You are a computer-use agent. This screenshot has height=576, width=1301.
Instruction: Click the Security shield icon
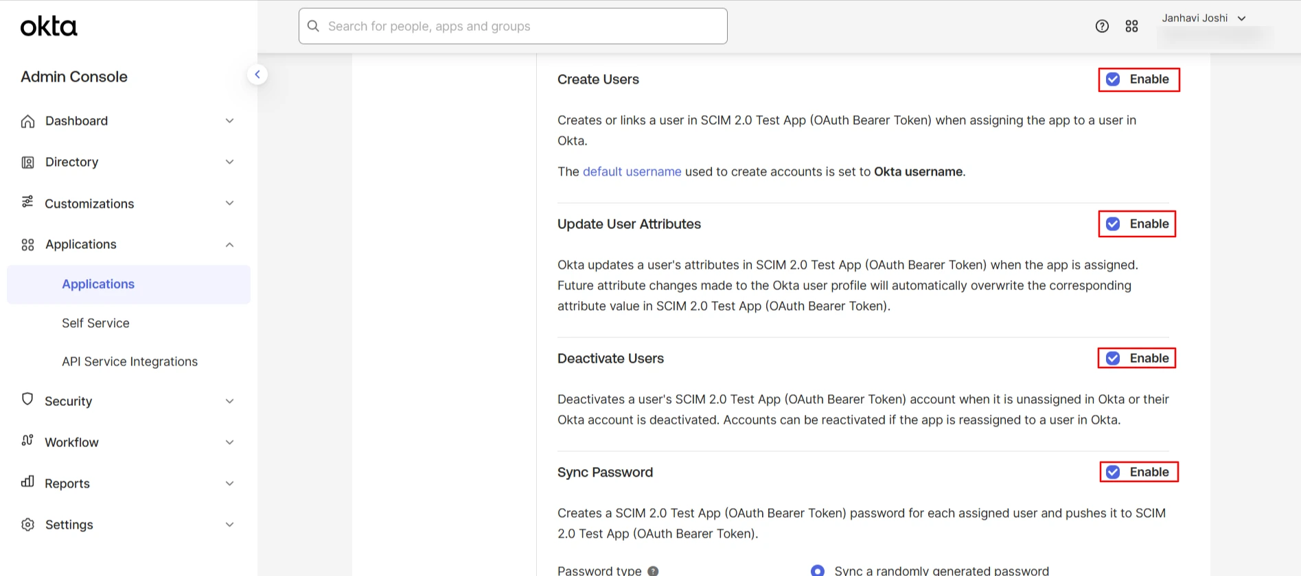[x=27, y=399]
